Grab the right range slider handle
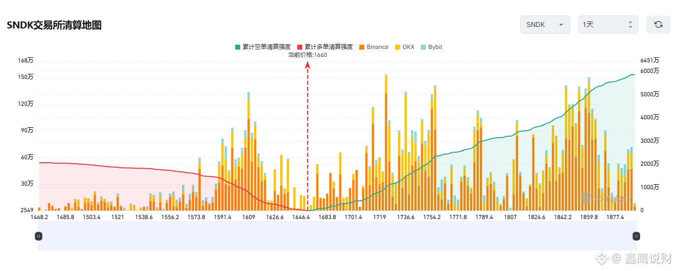 point(636,236)
